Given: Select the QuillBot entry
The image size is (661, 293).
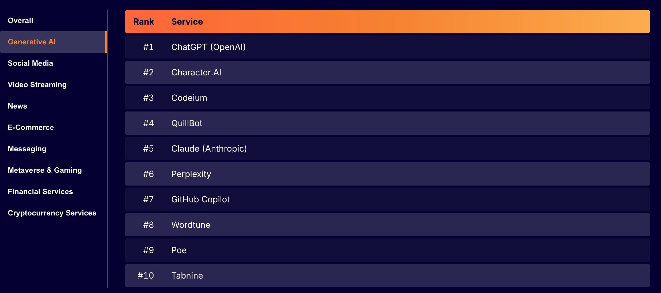Looking at the screenshot, I should [187, 123].
